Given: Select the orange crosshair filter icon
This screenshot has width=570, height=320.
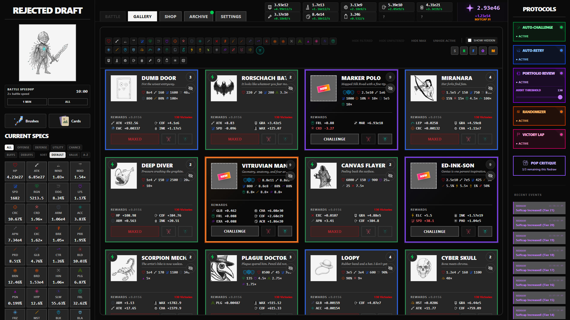Looking at the screenshot, I should click(175, 41).
